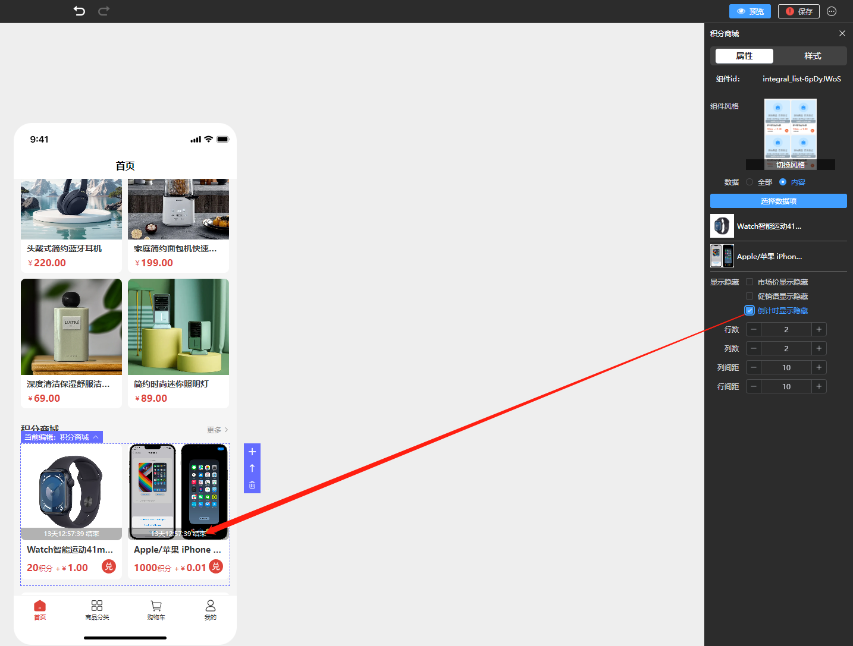Click the 首页 page title in phone
Screen dimensions: 853x646
click(x=125, y=166)
